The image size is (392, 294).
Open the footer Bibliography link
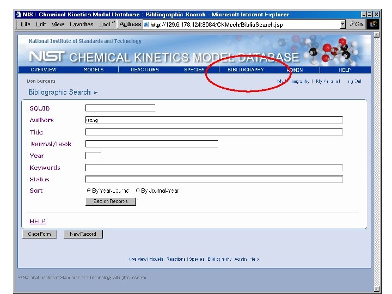coord(219,259)
